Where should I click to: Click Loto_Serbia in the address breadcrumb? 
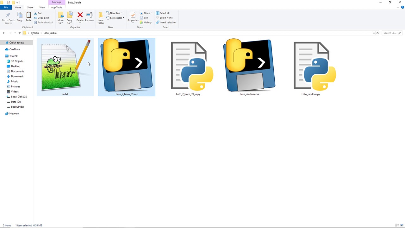[x=50, y=33]
